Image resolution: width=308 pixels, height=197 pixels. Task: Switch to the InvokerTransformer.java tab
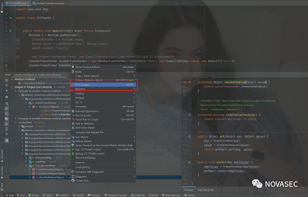[50, 2]
